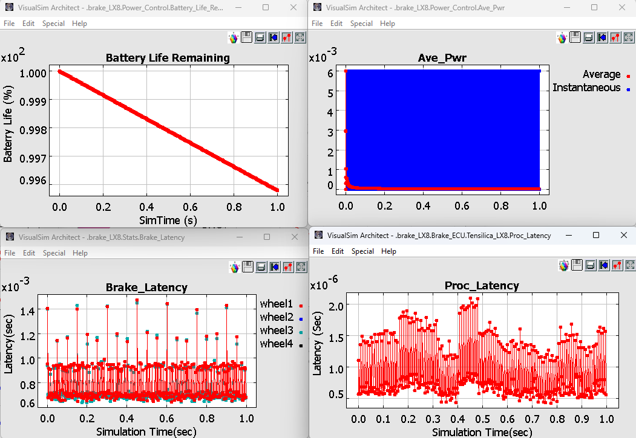The width and height of the screenshot is (636, 438).
Task: Click the color palette icon in Proc_Latency window
Action: 564,265
